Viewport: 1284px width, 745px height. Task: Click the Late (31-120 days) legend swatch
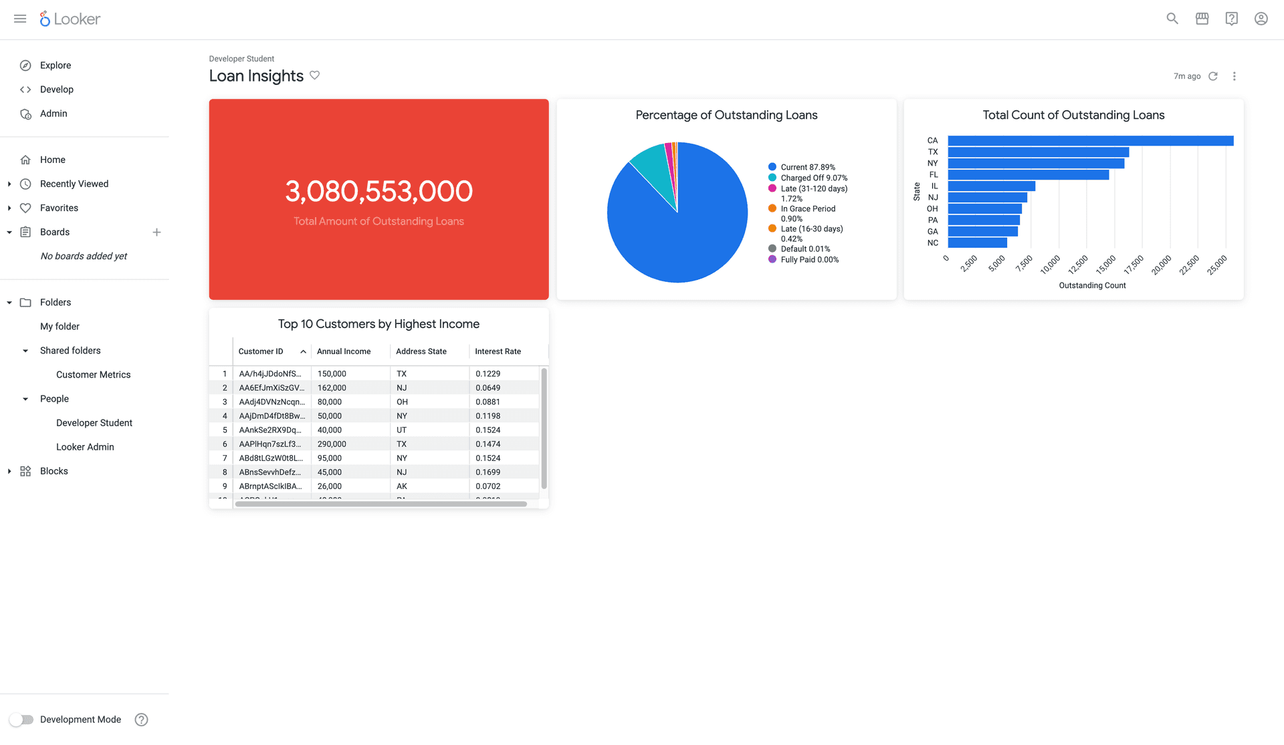point(772,188)
